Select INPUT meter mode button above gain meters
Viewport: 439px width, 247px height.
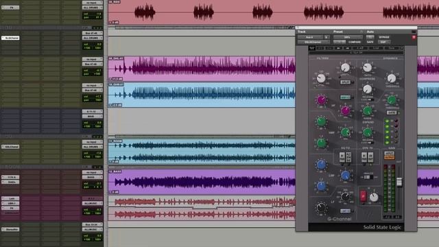389,153
